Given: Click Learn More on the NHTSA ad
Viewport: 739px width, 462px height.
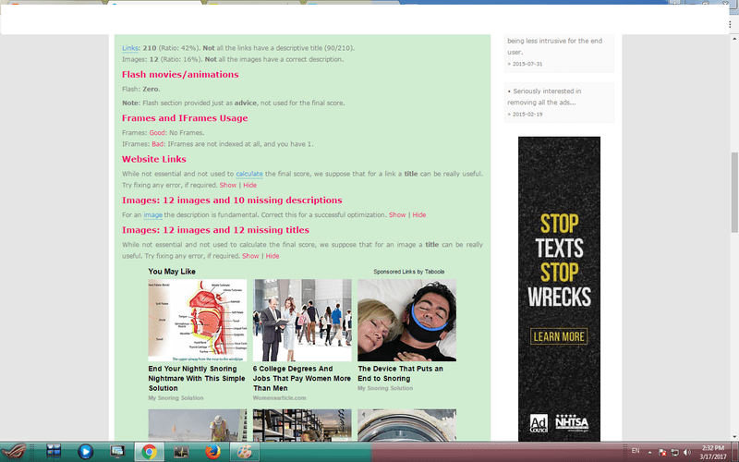Looking at the screenshot, I should click(x=559, y=336).
